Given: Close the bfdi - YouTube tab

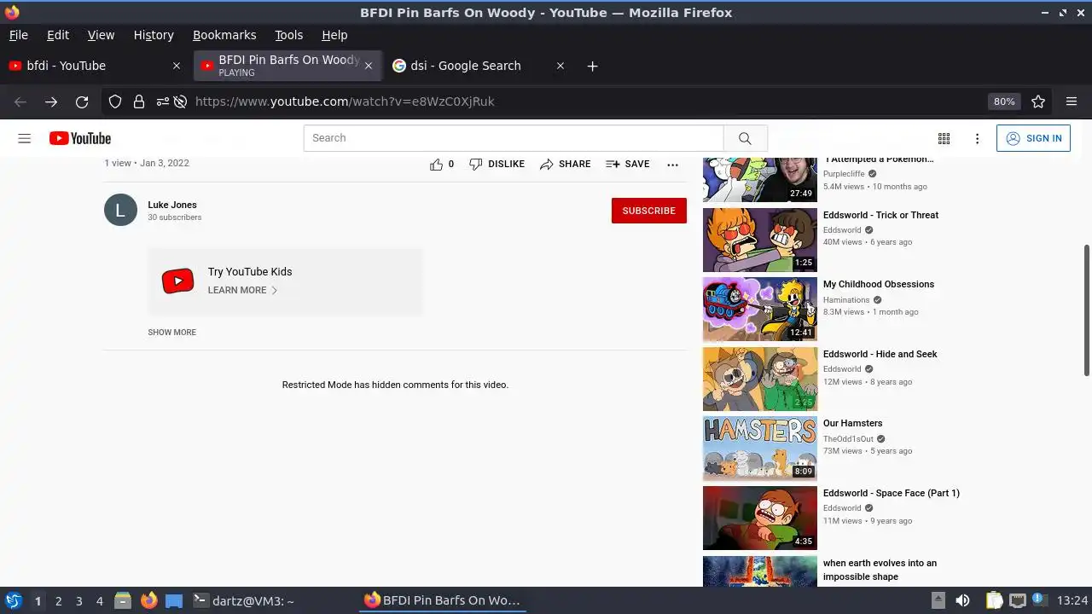Looking at the screenshot, I should [177, 66].
